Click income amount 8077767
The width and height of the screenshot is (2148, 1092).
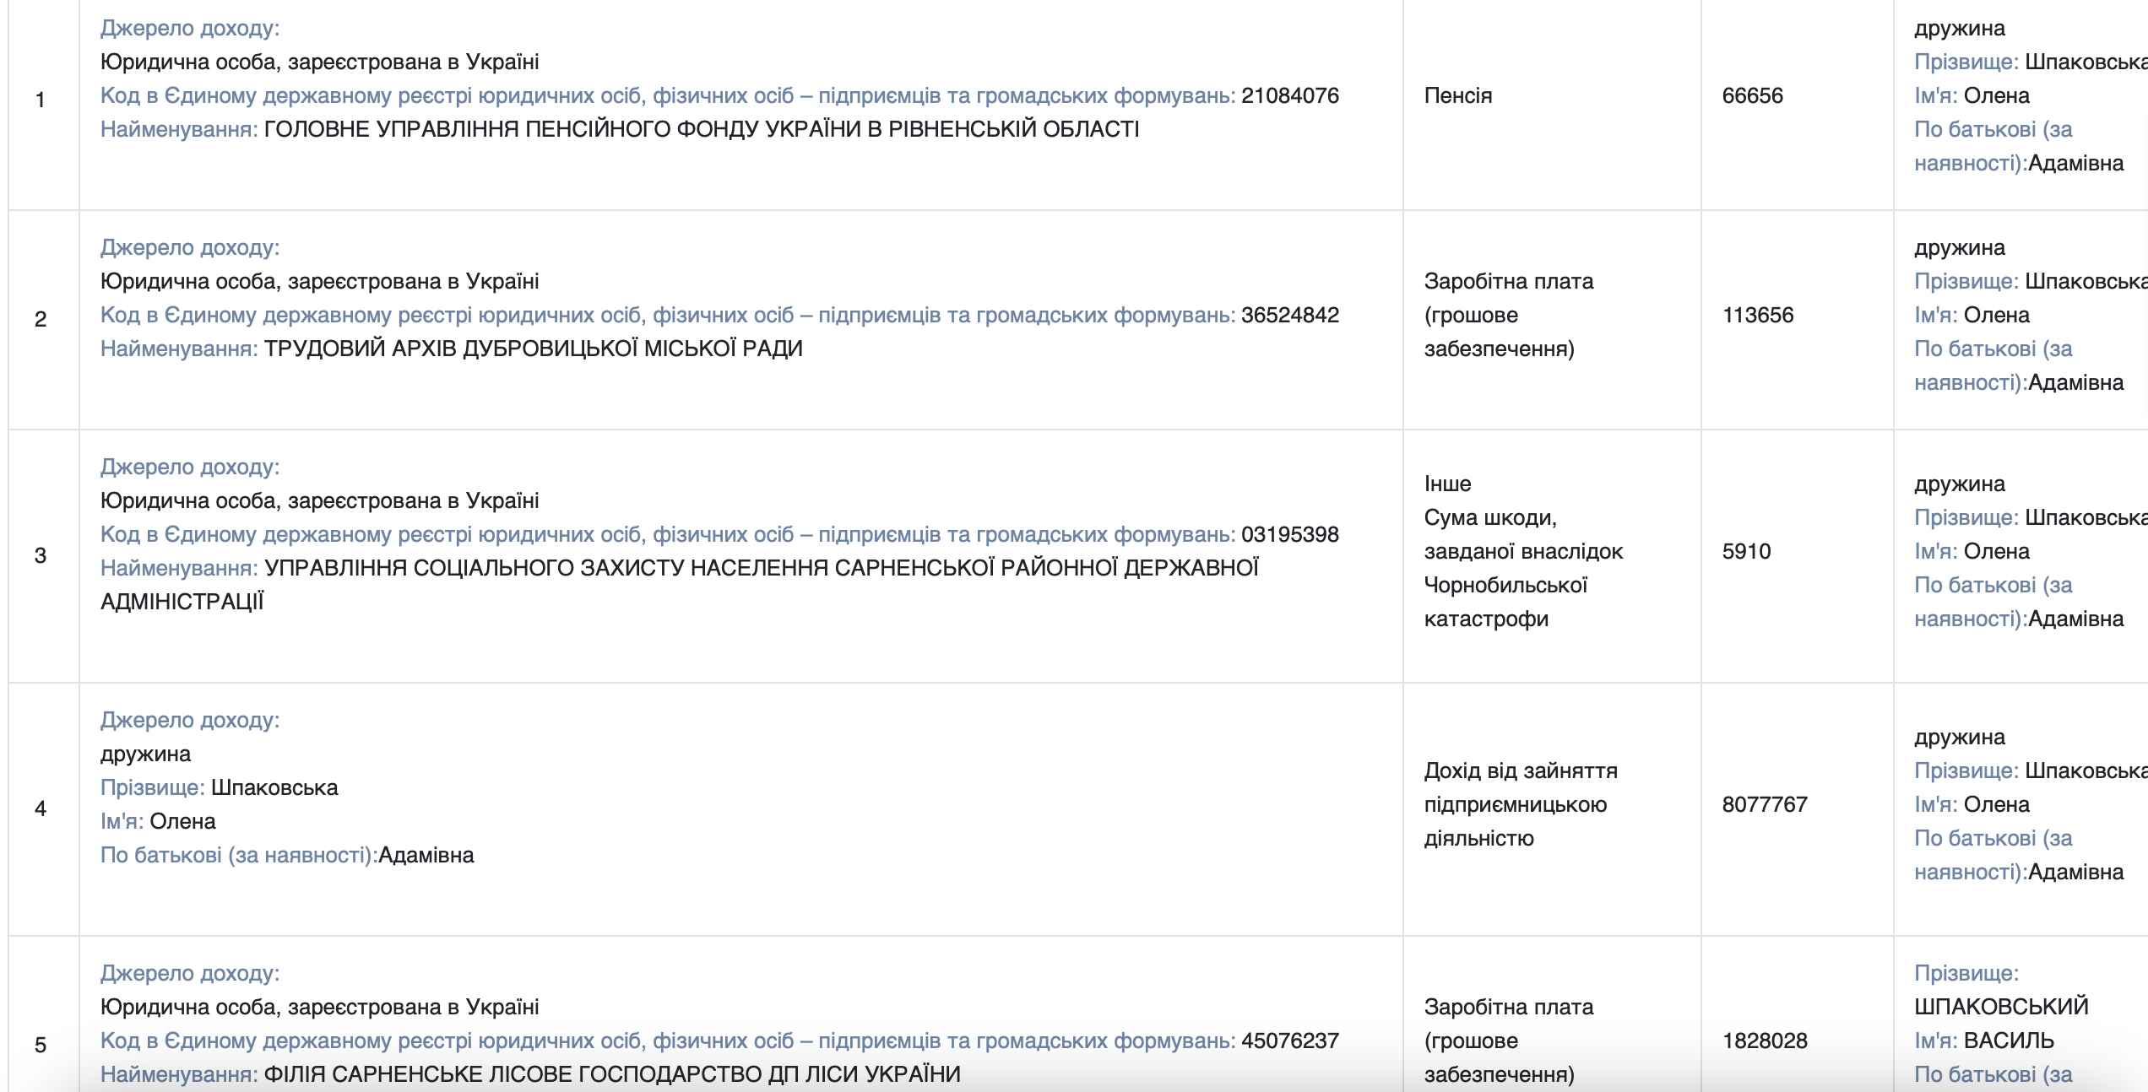1765,805
